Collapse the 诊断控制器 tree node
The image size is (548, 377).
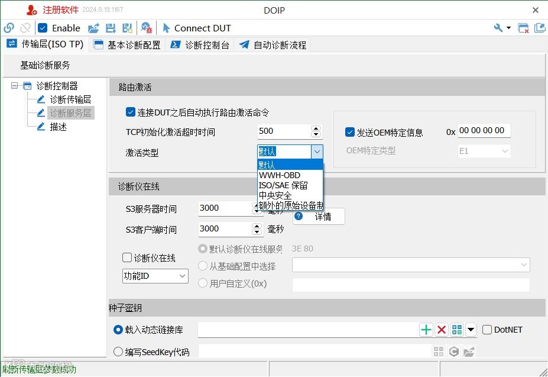point(14,86)
